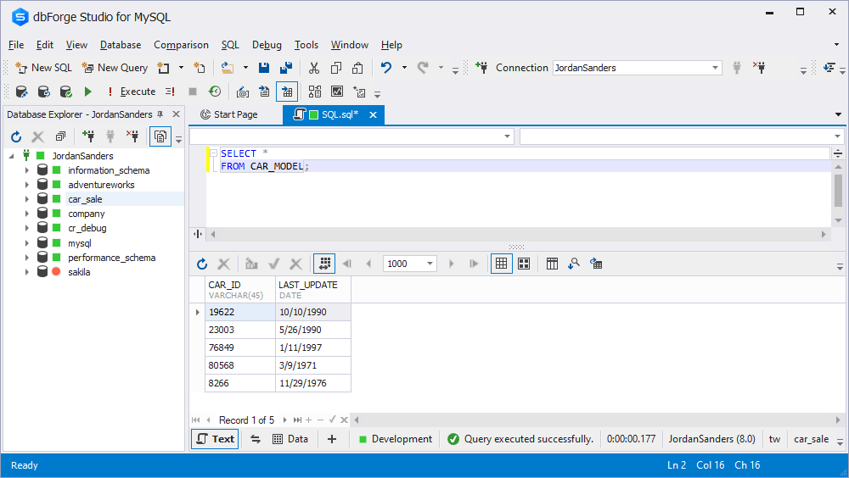Open the Window menu
Image resolution: width=849 pixels, height=478 pixels.
pyautogui.click(x=350, y=45)
